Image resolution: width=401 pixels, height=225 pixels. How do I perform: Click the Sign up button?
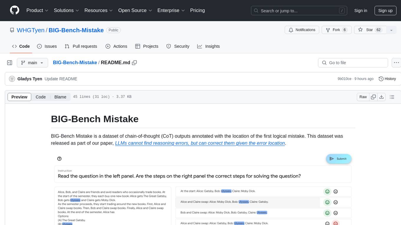[385, 11]
